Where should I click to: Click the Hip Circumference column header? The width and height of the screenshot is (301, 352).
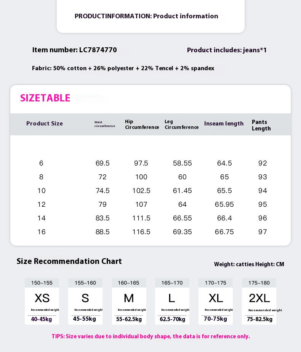[x=142, y=124]
